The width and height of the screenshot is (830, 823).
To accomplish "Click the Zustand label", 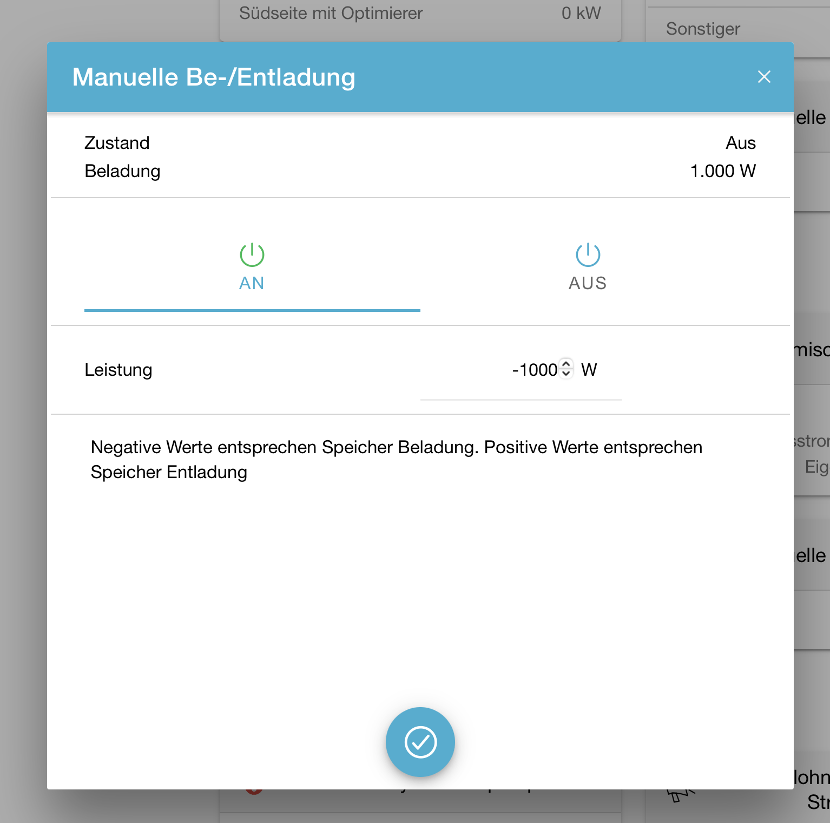I will pos(117,143).
